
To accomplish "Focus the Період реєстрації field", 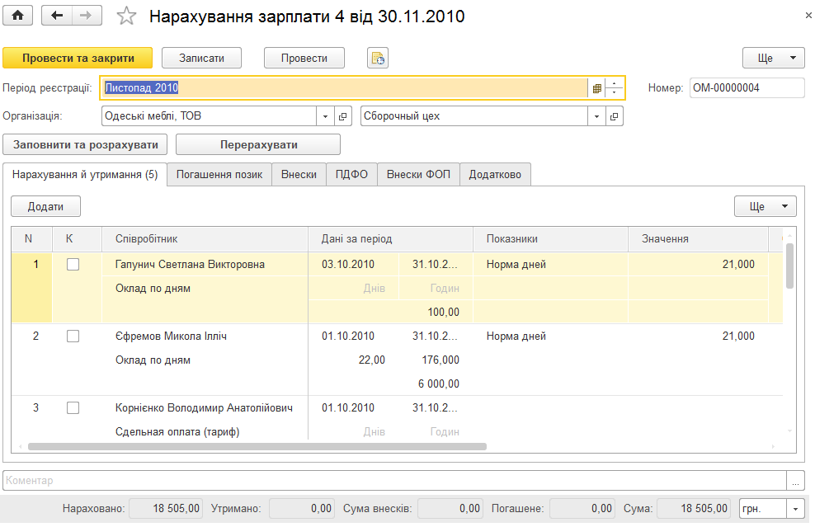I will 345,87.
